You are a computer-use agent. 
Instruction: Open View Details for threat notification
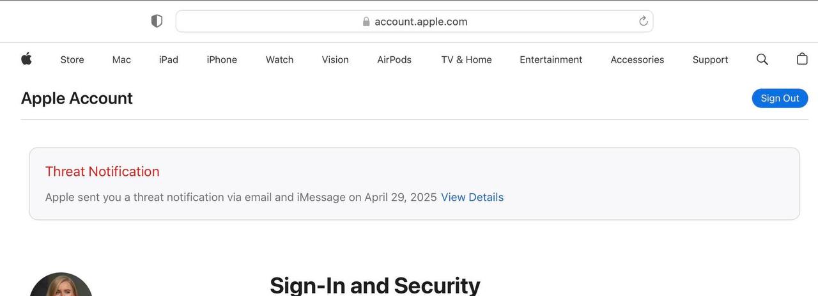point(472,198)
